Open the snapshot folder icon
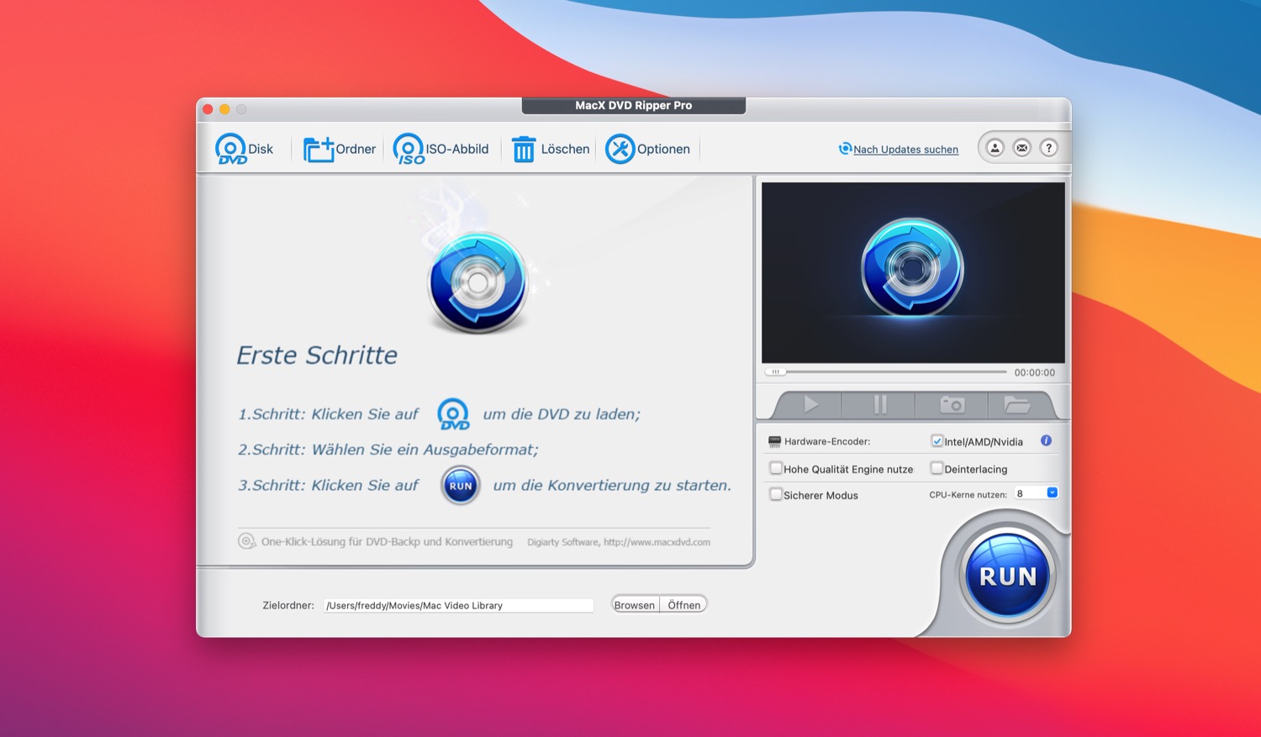 (1016, 405)
